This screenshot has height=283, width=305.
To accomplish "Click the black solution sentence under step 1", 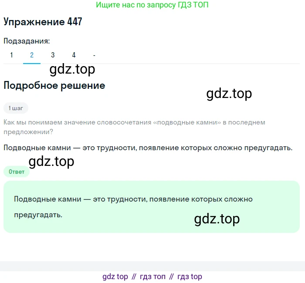I will click(148, 148).
